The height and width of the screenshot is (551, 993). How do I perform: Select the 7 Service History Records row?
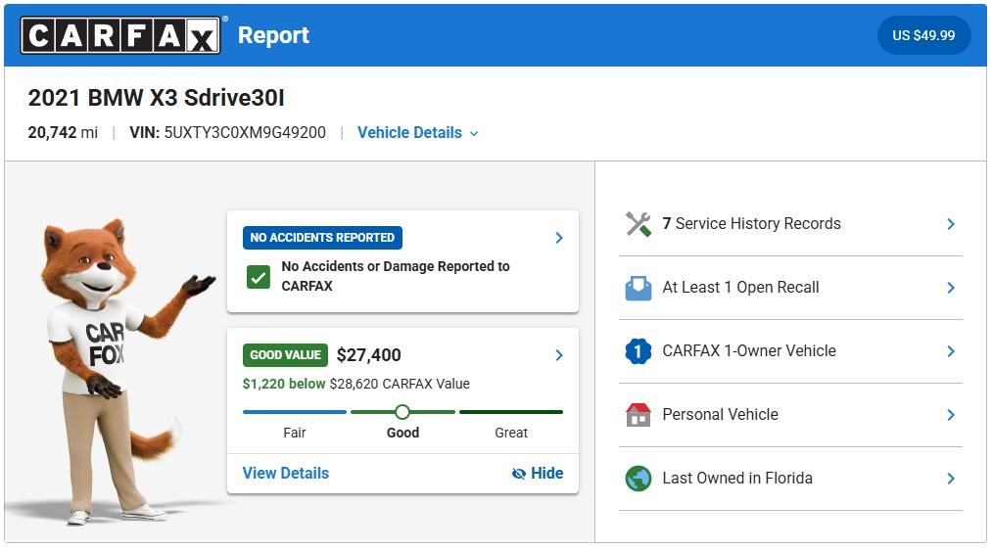(x=790, y=224)
